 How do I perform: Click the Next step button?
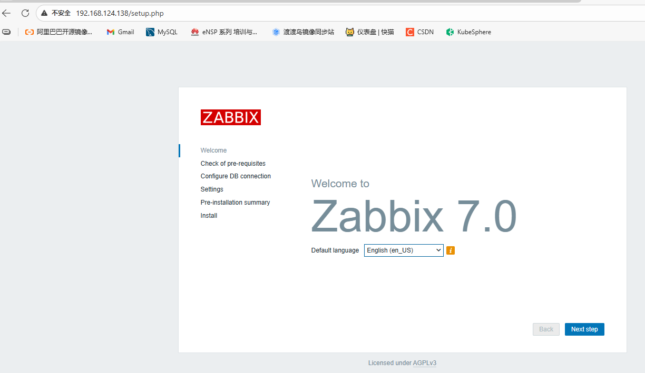pos(584,329)
